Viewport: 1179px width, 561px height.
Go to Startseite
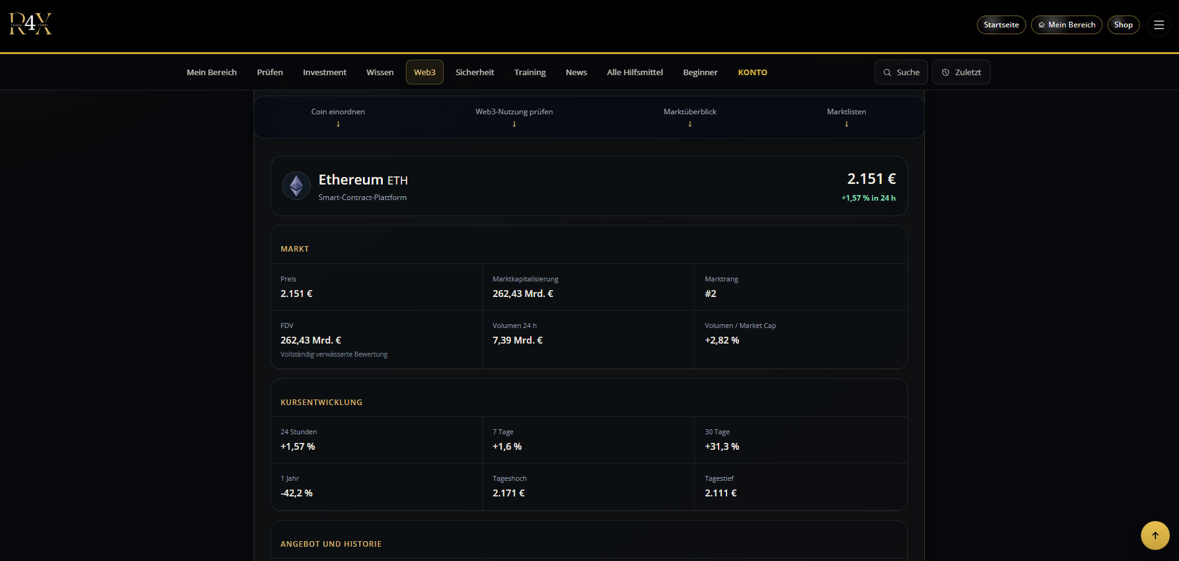[1001, 25]
